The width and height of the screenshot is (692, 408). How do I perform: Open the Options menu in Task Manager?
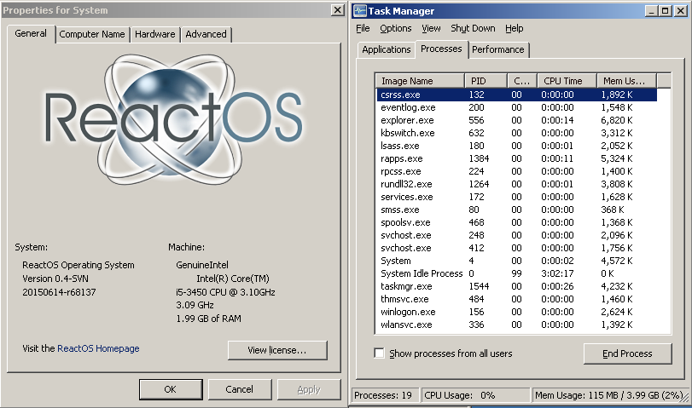click(x=395, y=28)
